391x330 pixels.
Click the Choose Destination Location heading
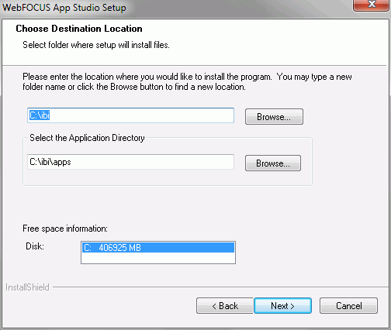[79, 29]
